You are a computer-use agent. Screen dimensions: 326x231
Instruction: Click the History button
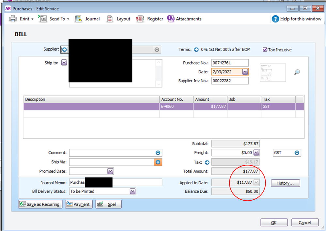pos(285,183)
